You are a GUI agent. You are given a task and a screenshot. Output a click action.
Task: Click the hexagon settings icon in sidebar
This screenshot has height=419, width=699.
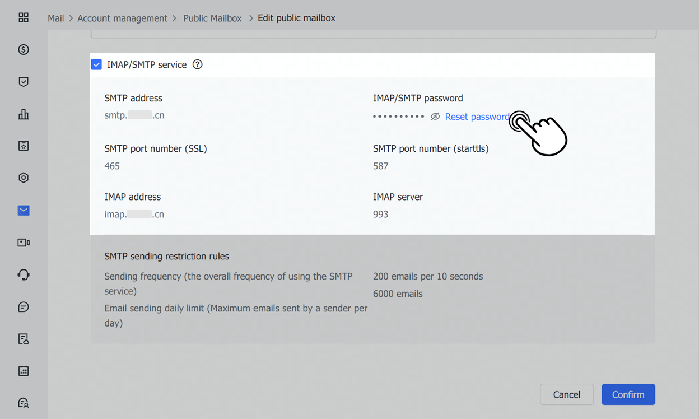23,177
